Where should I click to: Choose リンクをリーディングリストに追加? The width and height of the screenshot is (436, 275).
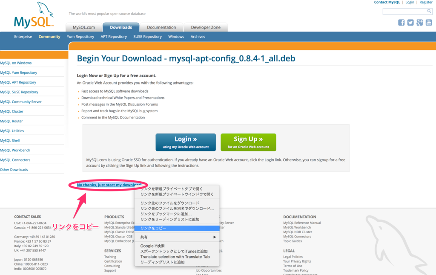pyautogui.click(x=177, y=219)
